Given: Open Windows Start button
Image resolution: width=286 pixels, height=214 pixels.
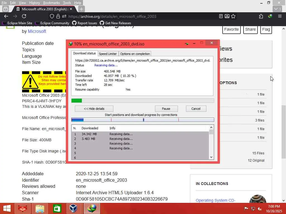Looking at the screenshot, I should [x=7, y=208].
